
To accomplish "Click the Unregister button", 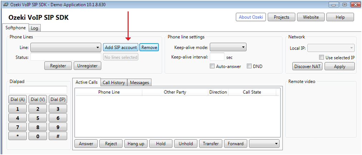I will point(88,66).
